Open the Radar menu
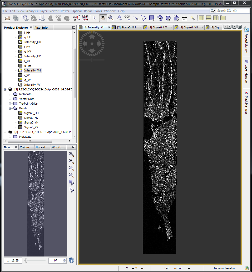252x272 pixels. [88, 11]
